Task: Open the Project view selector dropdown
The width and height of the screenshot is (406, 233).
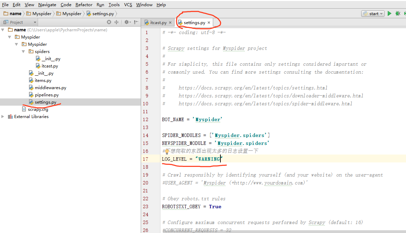Action: pos(20,22)
